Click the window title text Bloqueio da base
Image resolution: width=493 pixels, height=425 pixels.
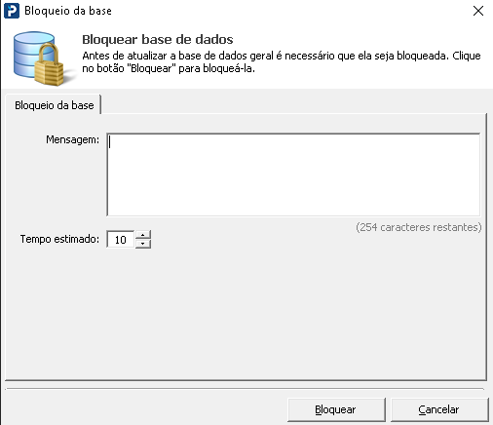point(68,11)
